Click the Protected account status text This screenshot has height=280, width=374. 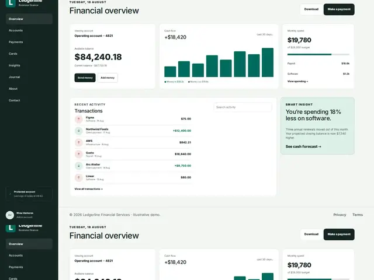(x=25, y=192)
